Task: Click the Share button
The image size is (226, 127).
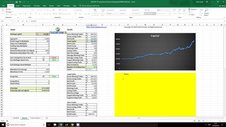Action: [x=222, y=6]
